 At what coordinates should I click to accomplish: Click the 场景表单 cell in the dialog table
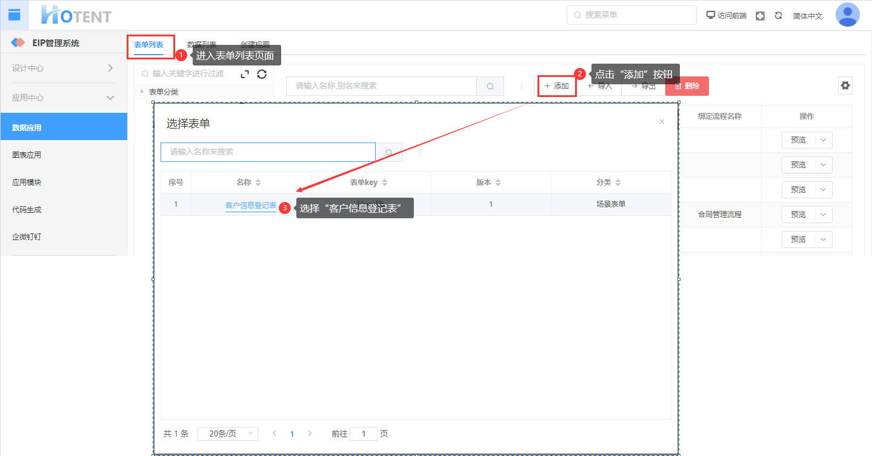[x=611, y=204]
